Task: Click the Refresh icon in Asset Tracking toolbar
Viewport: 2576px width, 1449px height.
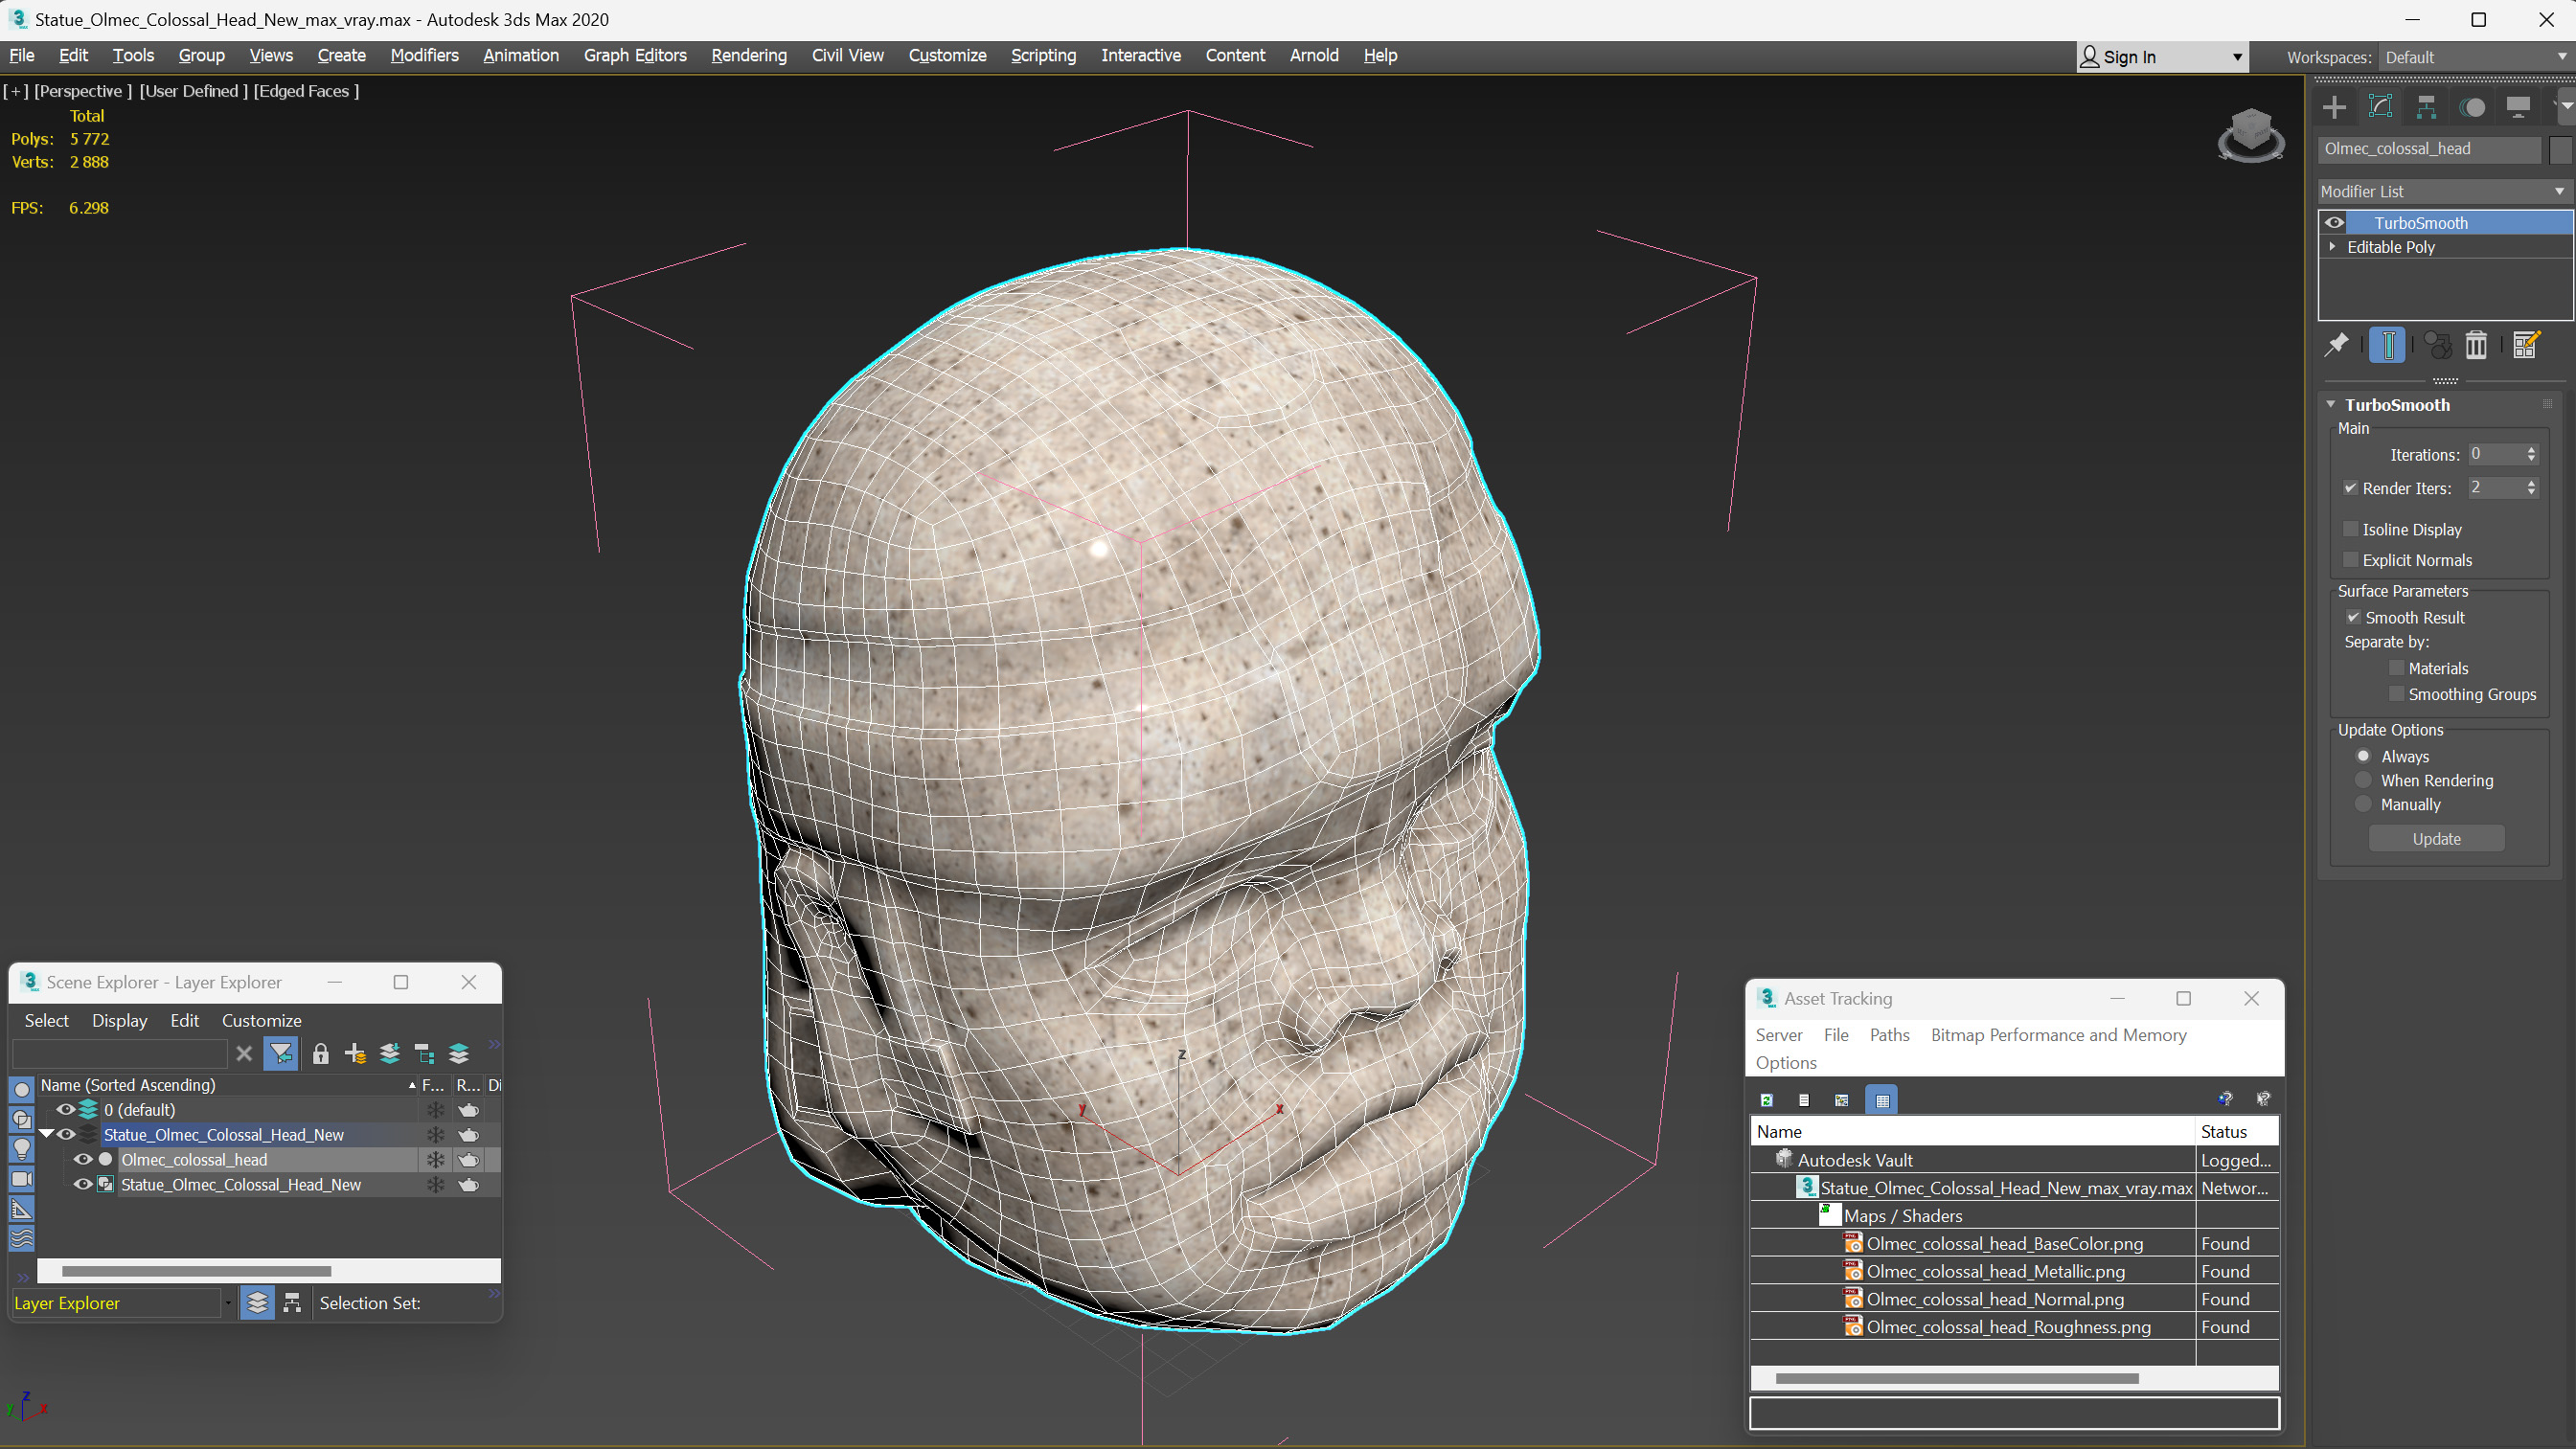Action: pyautogui.click(x=1766, y=1098)
